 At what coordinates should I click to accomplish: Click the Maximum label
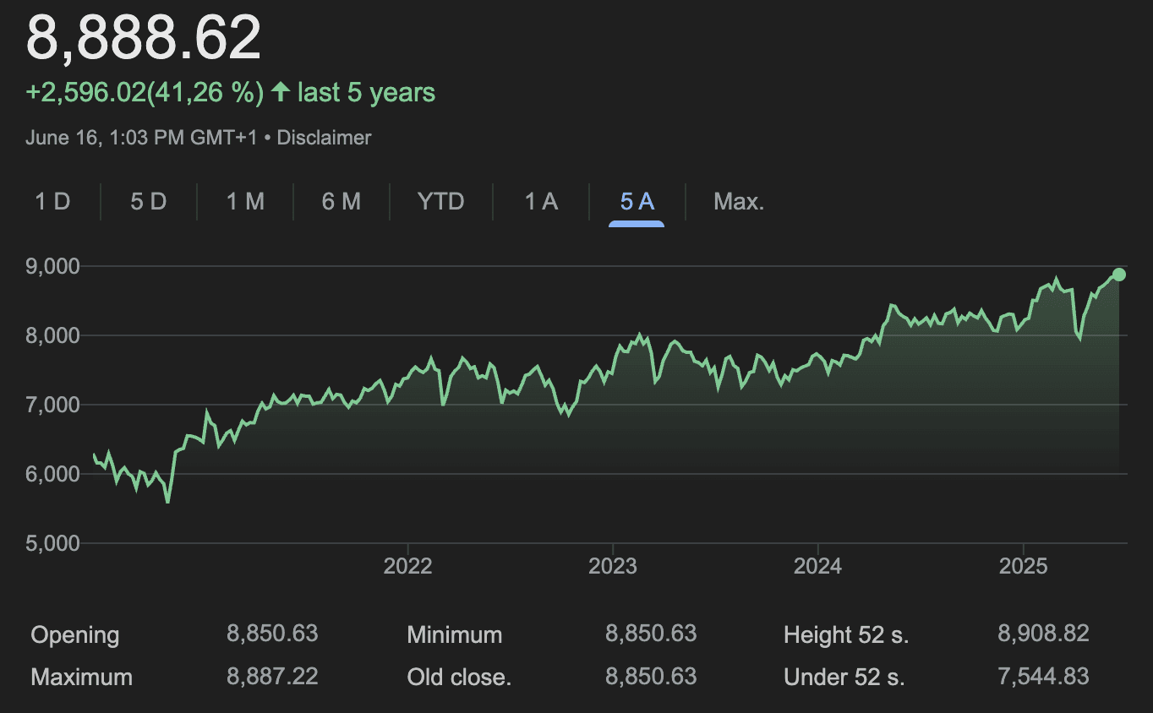(x=81, y=678)
